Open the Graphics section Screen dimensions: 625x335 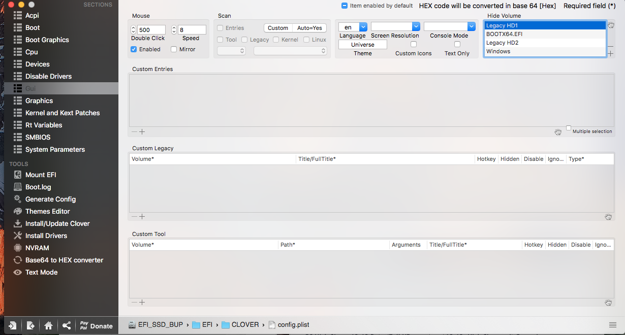(39, 100)
